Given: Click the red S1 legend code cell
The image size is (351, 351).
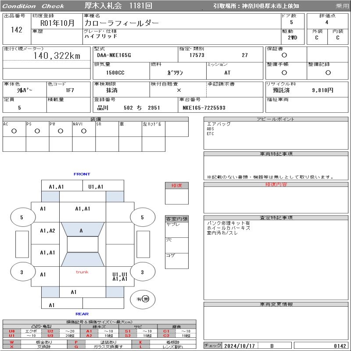Looking at the screenshot, I should (128, 331).
